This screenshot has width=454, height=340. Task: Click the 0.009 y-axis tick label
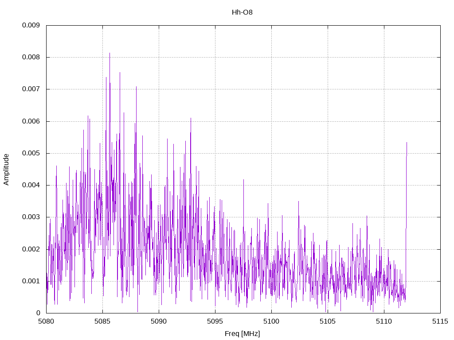click(31, 25)
